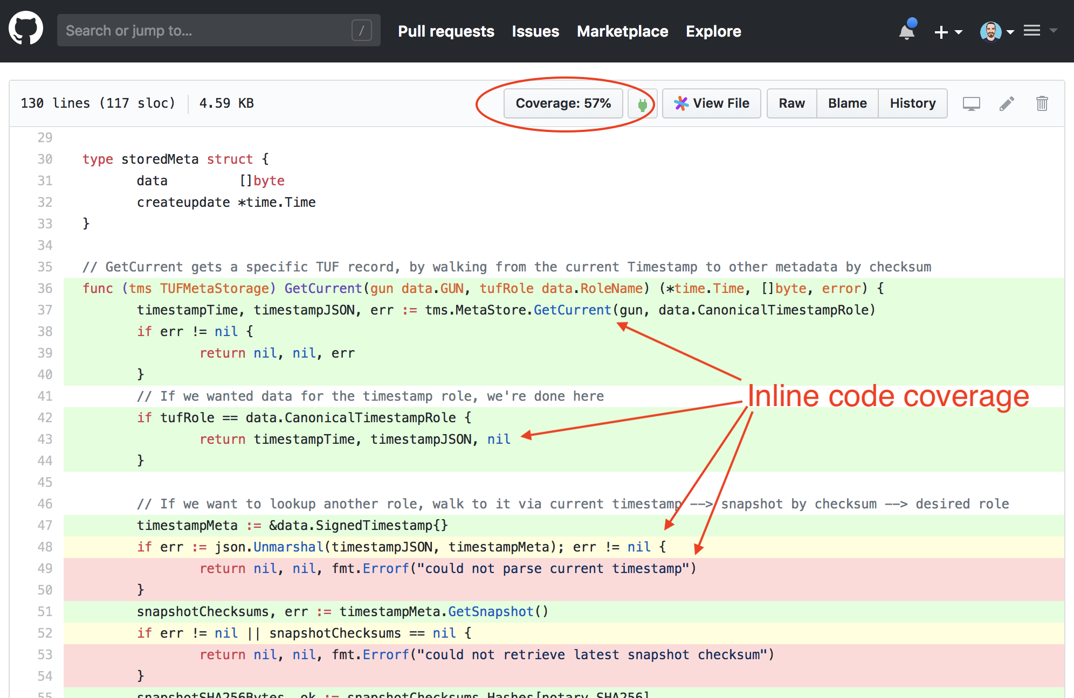This screenshot has height=698, width=1074.
Task: Click the GitHub logo icon
Action: coord(25,31)
